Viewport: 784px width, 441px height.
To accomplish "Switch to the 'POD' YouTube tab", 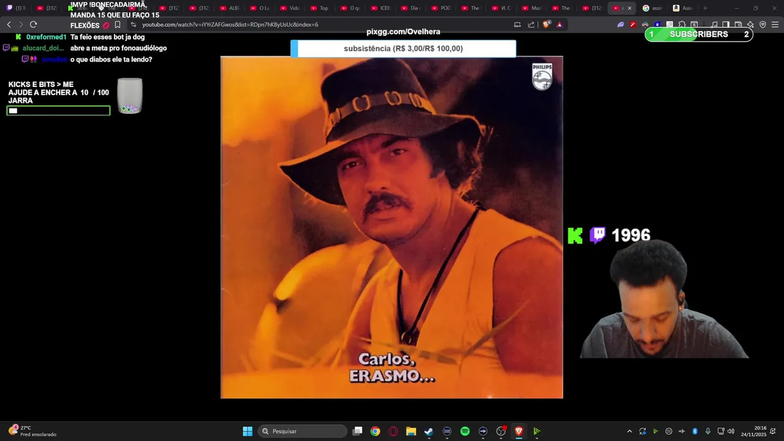I will coord(442,8).
